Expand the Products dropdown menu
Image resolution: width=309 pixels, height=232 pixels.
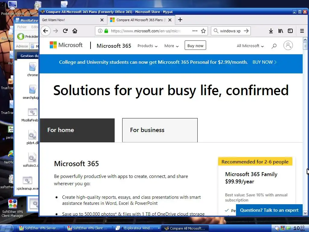pos(147,46)
